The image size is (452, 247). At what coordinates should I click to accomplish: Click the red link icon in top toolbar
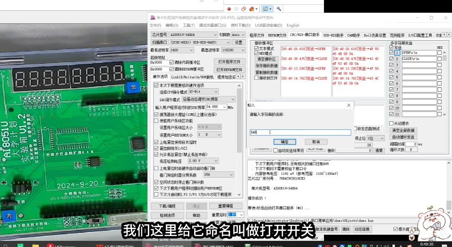pyautogui.click(x=244, y=9)
